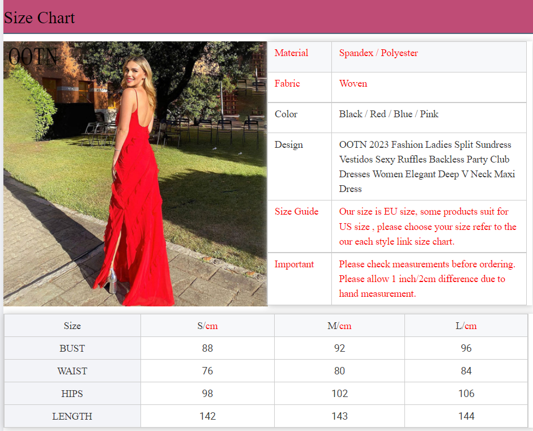Screen dimensions: 533x431
Task: Click the WAIST value 80 for medium
Action: pos(339,371)
